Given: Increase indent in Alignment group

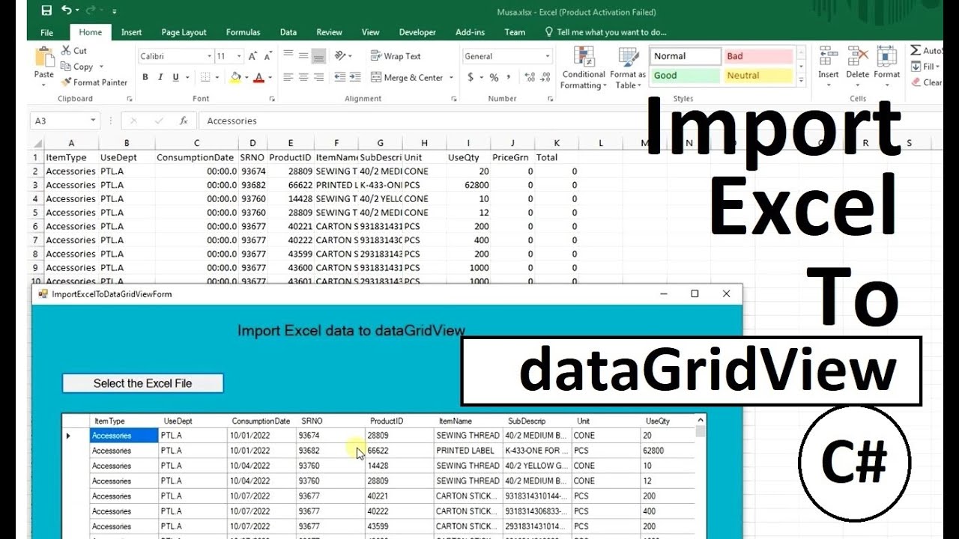Looking at the screenshot, I should 354,77.
